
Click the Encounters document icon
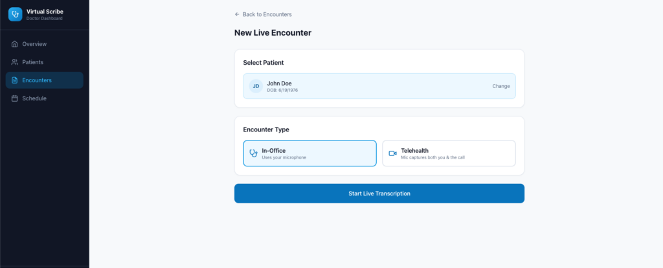(x=15, y=80)
